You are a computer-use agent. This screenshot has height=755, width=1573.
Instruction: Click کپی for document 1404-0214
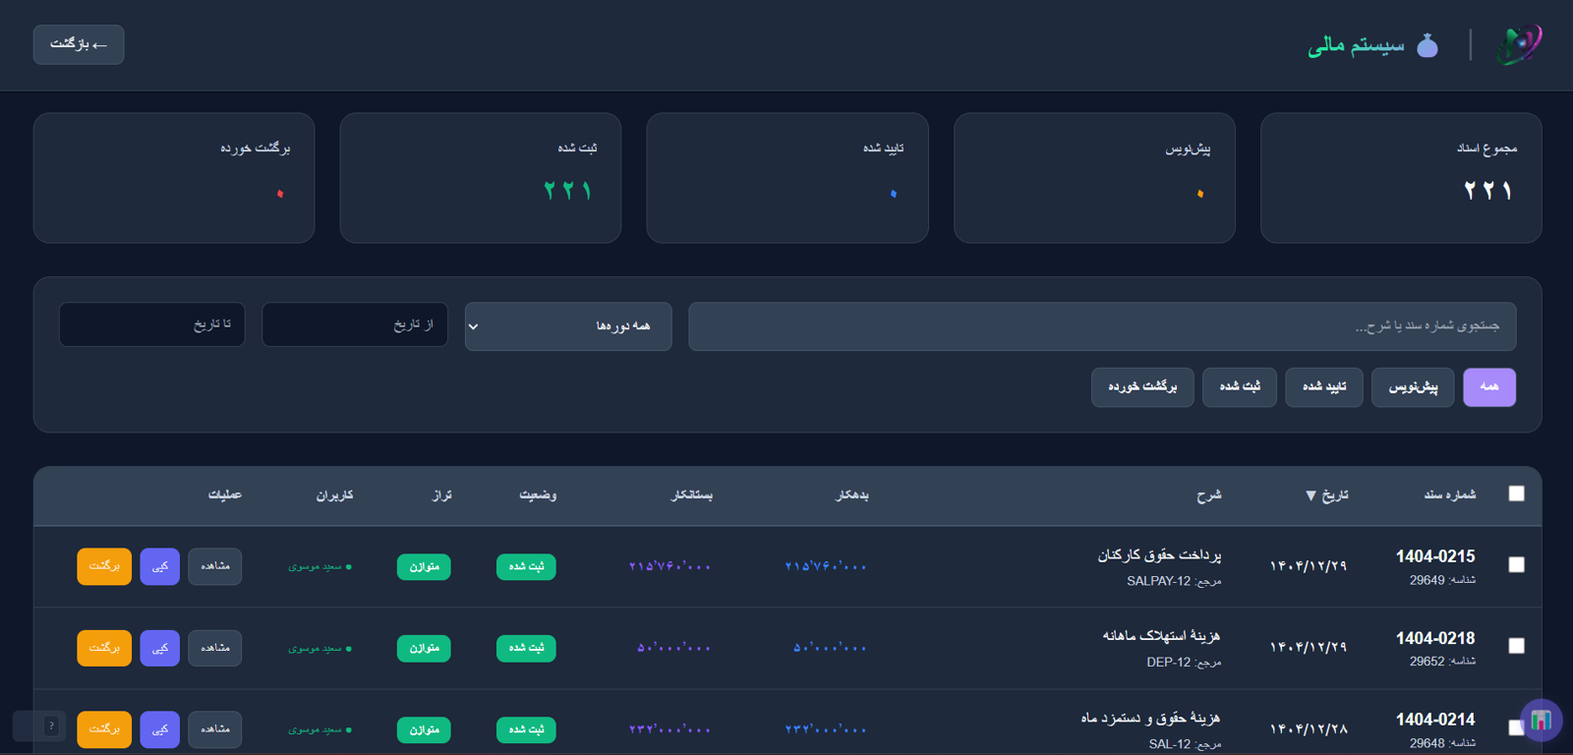pyautogui.click(x=159, y=729)
